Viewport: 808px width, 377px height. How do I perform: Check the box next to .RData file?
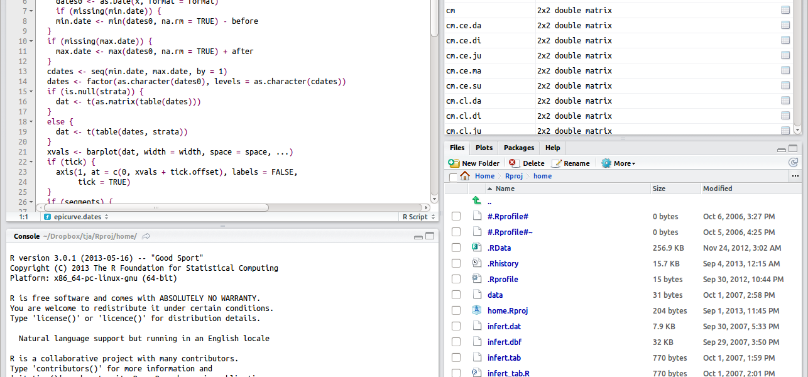tap(456, 248)
